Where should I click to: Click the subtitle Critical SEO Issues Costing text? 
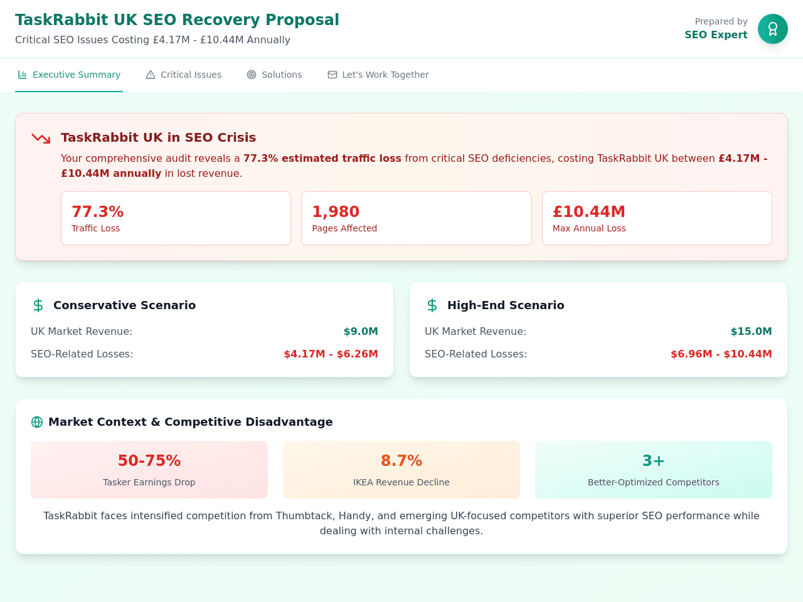152,40
